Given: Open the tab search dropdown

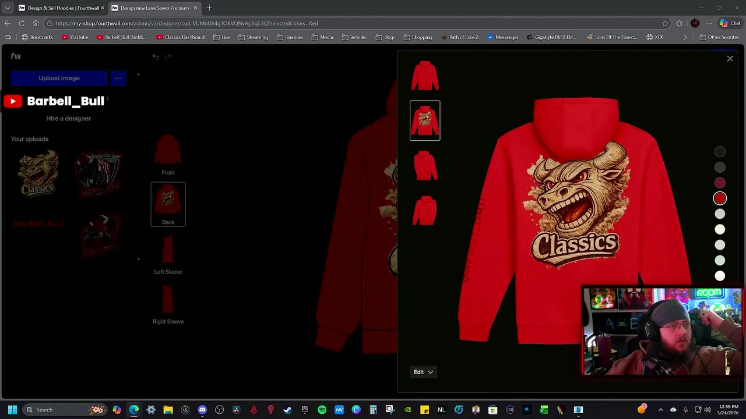Looking at the screenshot, I should (7, 8).
